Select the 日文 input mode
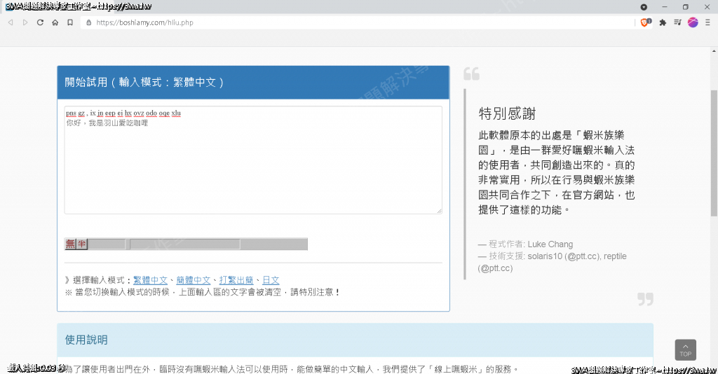718x374 pixels. pos(271,280)
